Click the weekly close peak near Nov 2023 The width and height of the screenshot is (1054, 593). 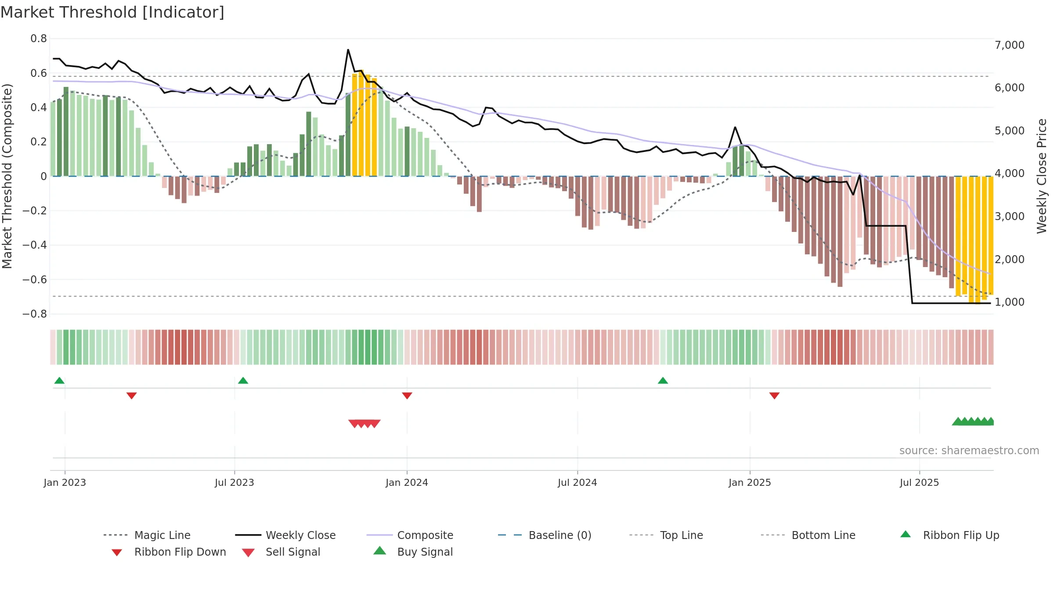coord(348,50)
